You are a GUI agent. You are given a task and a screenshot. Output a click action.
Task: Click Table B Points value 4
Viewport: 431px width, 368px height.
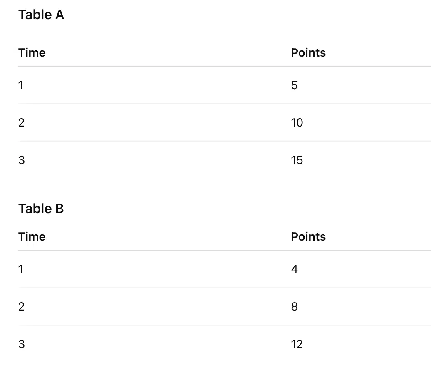pyautogui.click(x=295, y=269)
